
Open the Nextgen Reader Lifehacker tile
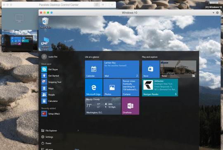click(160, 87)
